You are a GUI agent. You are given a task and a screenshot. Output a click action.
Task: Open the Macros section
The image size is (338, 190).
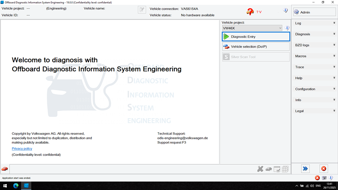point(314,56)
